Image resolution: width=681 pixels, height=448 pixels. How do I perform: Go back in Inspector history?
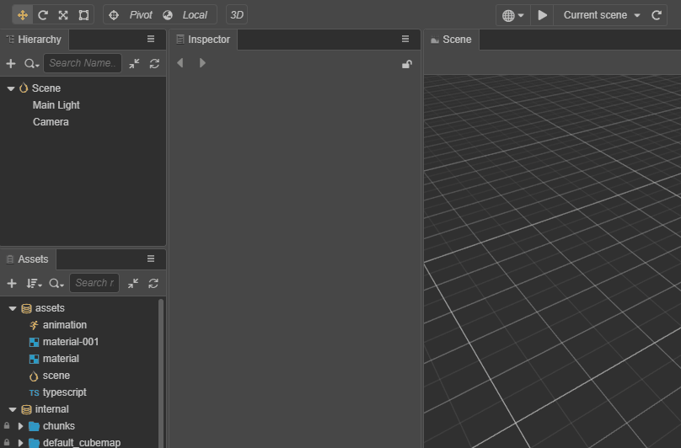pos(180,63)
